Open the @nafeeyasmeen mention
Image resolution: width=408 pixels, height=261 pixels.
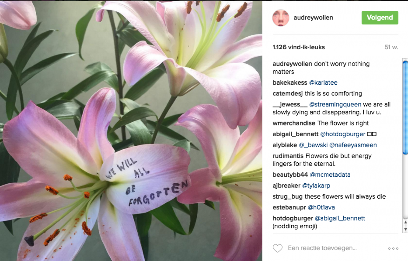click(x=353, y=145)
